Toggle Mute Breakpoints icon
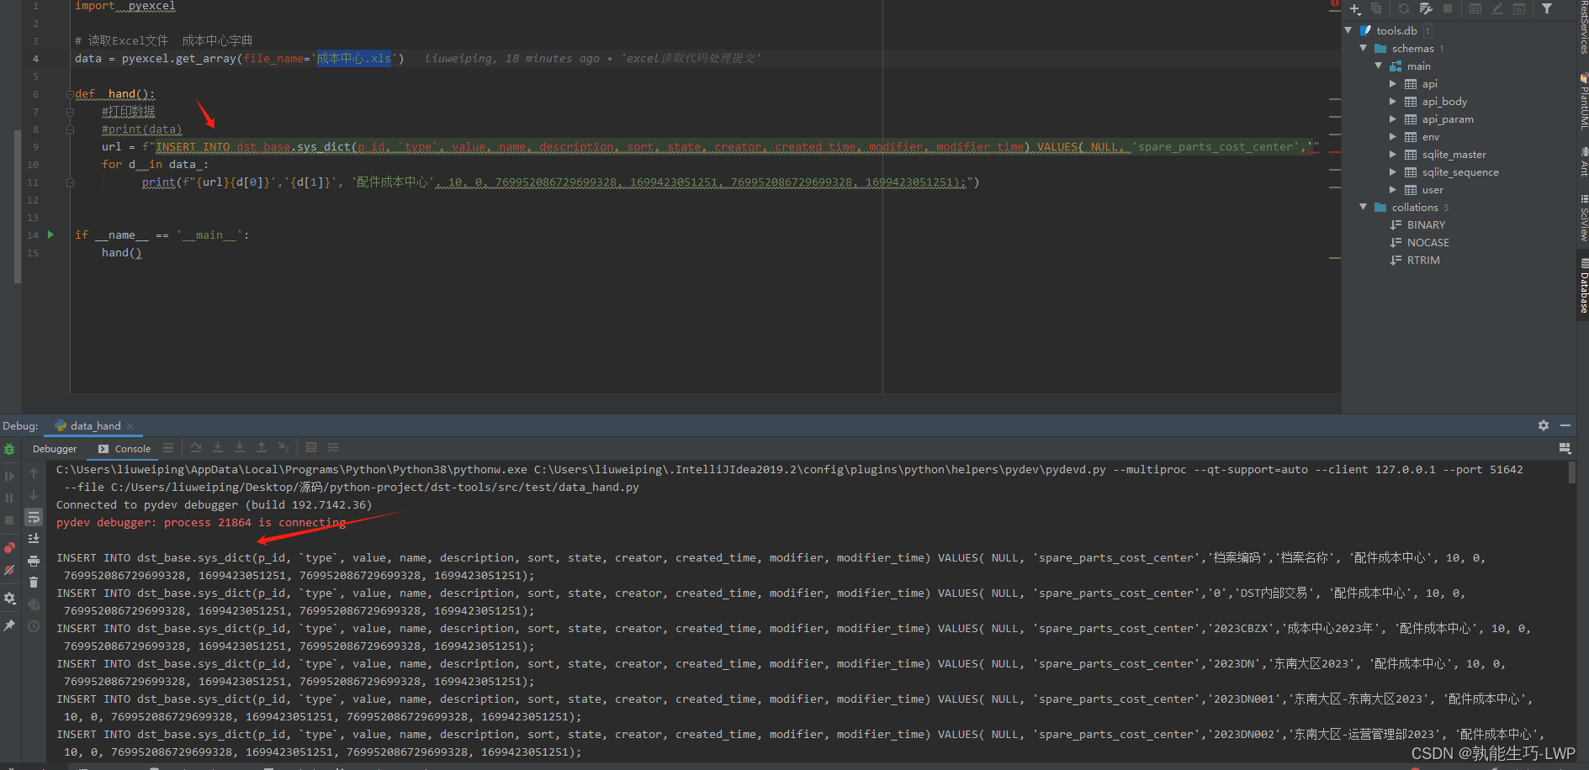This screenshot has height=770, width=1589. click(x=9, y=570)
